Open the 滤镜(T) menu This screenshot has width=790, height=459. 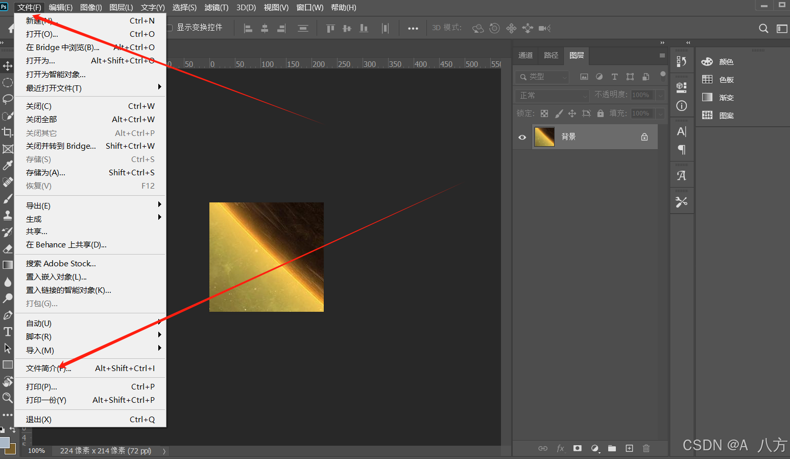(x=217, y=7)
